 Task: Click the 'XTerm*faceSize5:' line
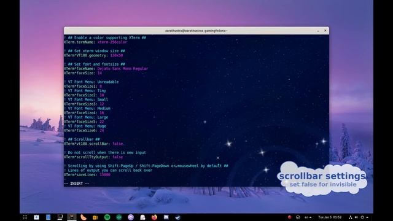coord(84,122)
